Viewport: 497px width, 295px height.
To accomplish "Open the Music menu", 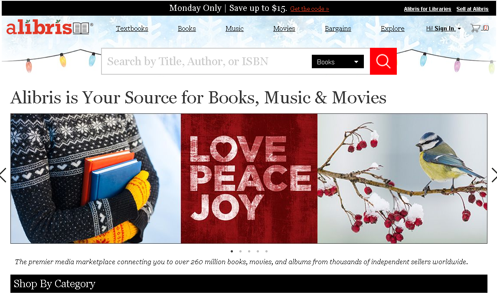I will pos(235,29).
